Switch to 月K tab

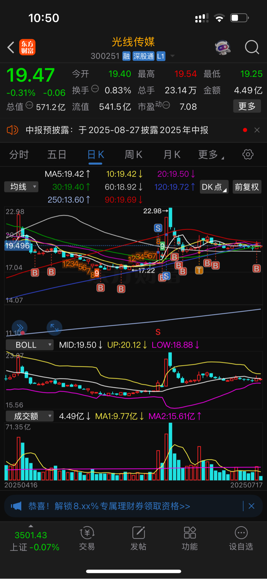[x=172, y=155]
